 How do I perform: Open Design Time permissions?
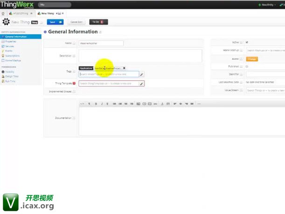pos(12,76)
